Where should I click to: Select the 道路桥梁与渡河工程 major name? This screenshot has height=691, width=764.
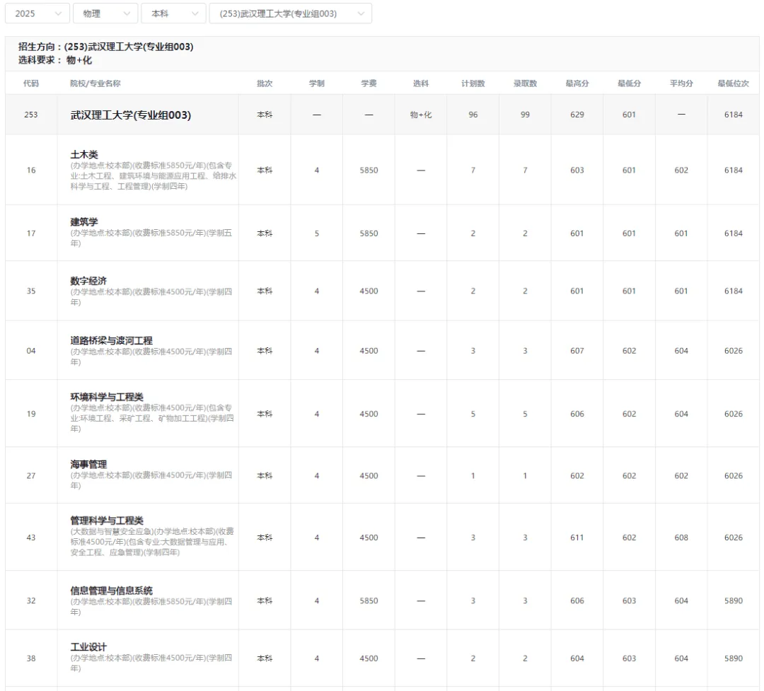(x=112, y=340)
